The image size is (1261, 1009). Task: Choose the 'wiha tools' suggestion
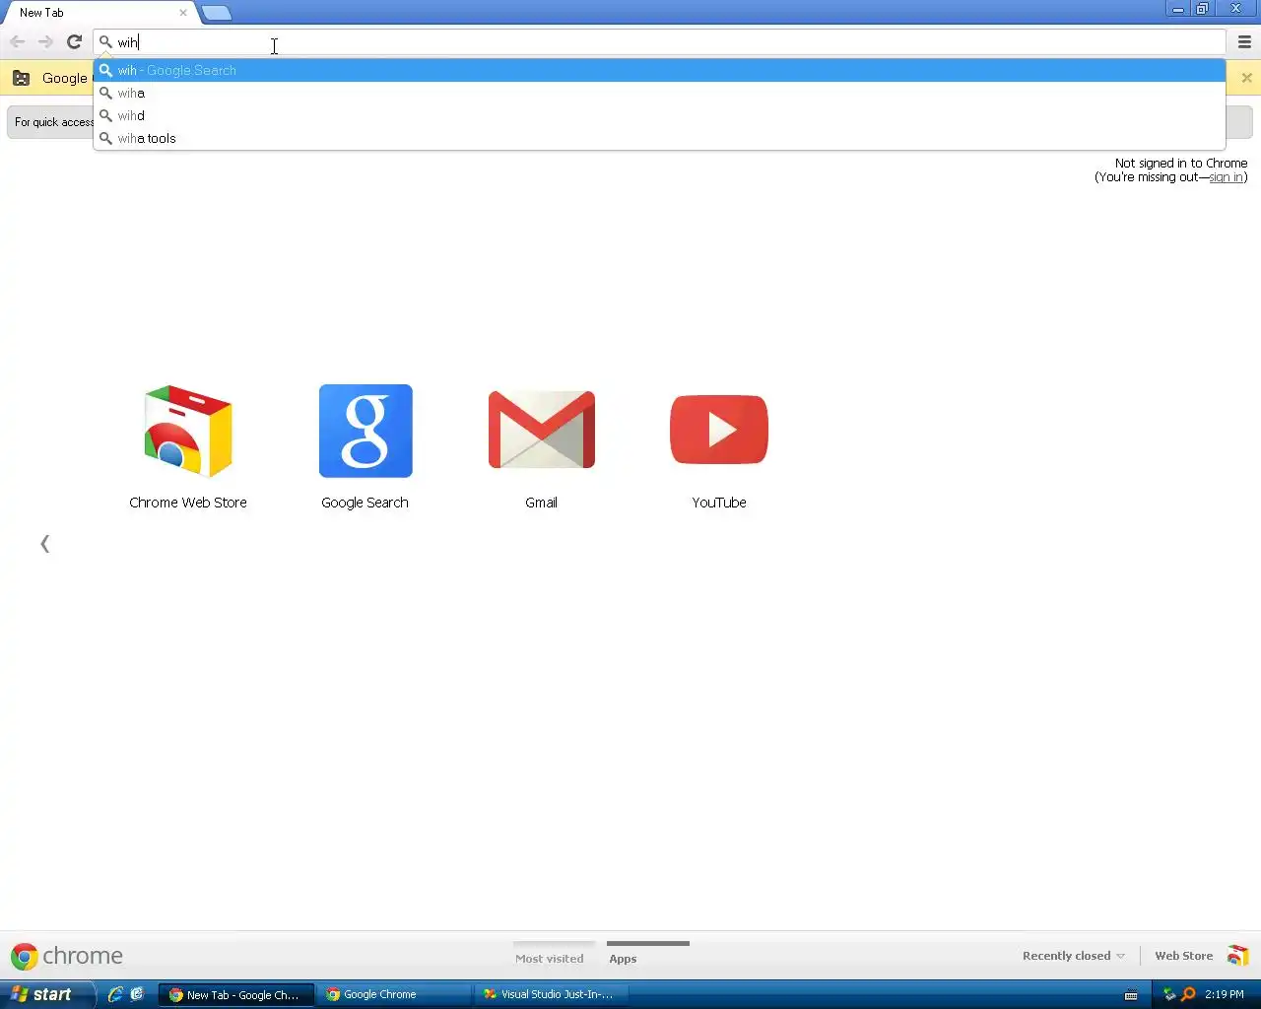(659, 138)
